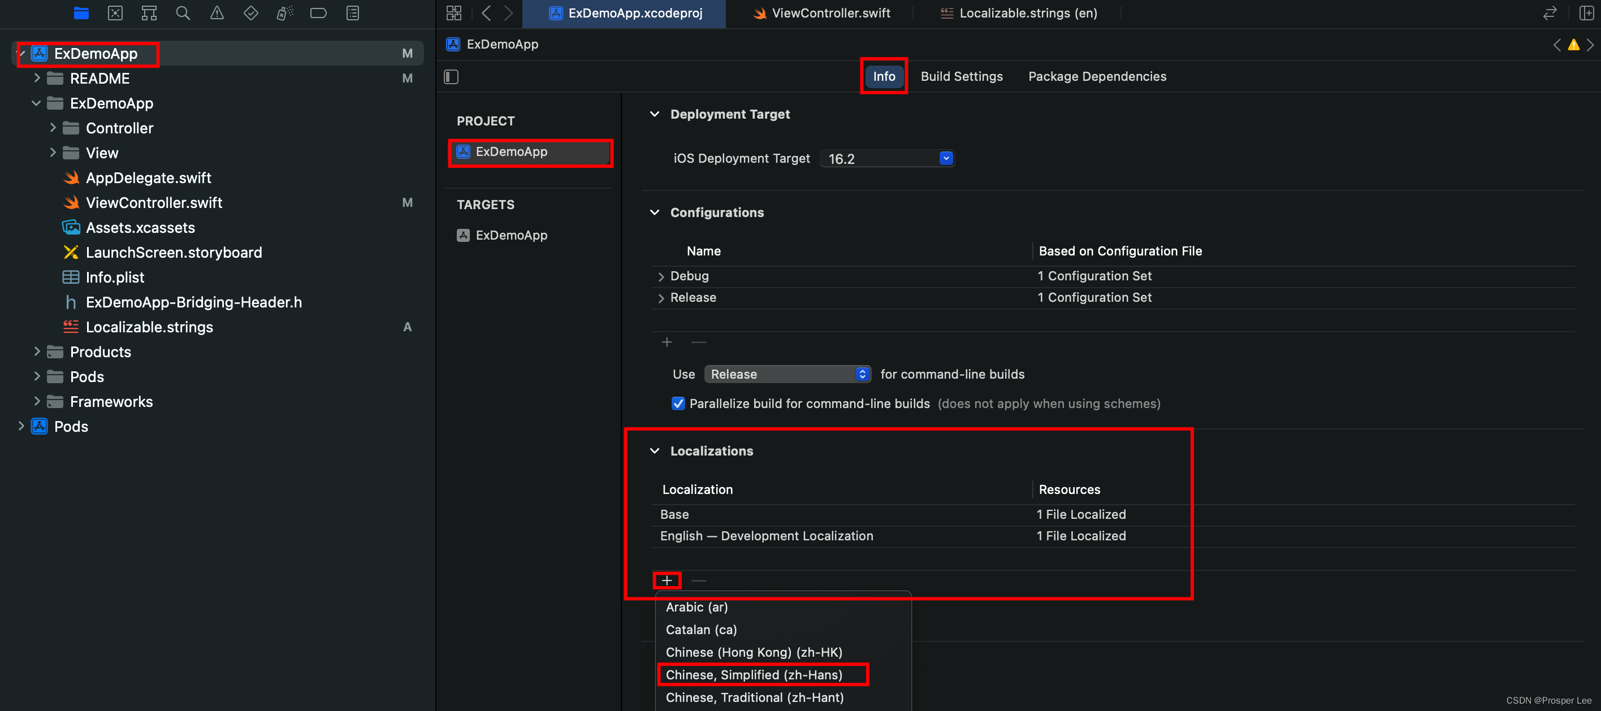Choose Chinese, Traditional (zh-Hant)
The height and width of the screenshot is (711, 1601).
click(x=783, y=697)
